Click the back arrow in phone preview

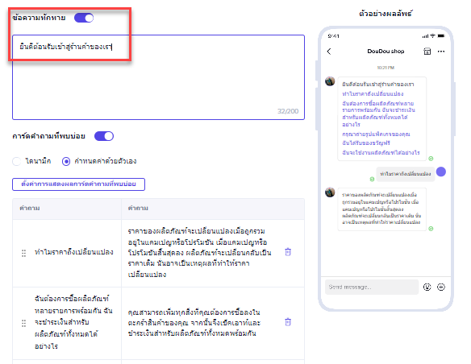click(x=329, y=52)
